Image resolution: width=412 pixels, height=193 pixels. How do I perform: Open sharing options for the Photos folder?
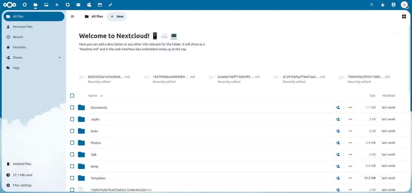(x=338, y=143)
